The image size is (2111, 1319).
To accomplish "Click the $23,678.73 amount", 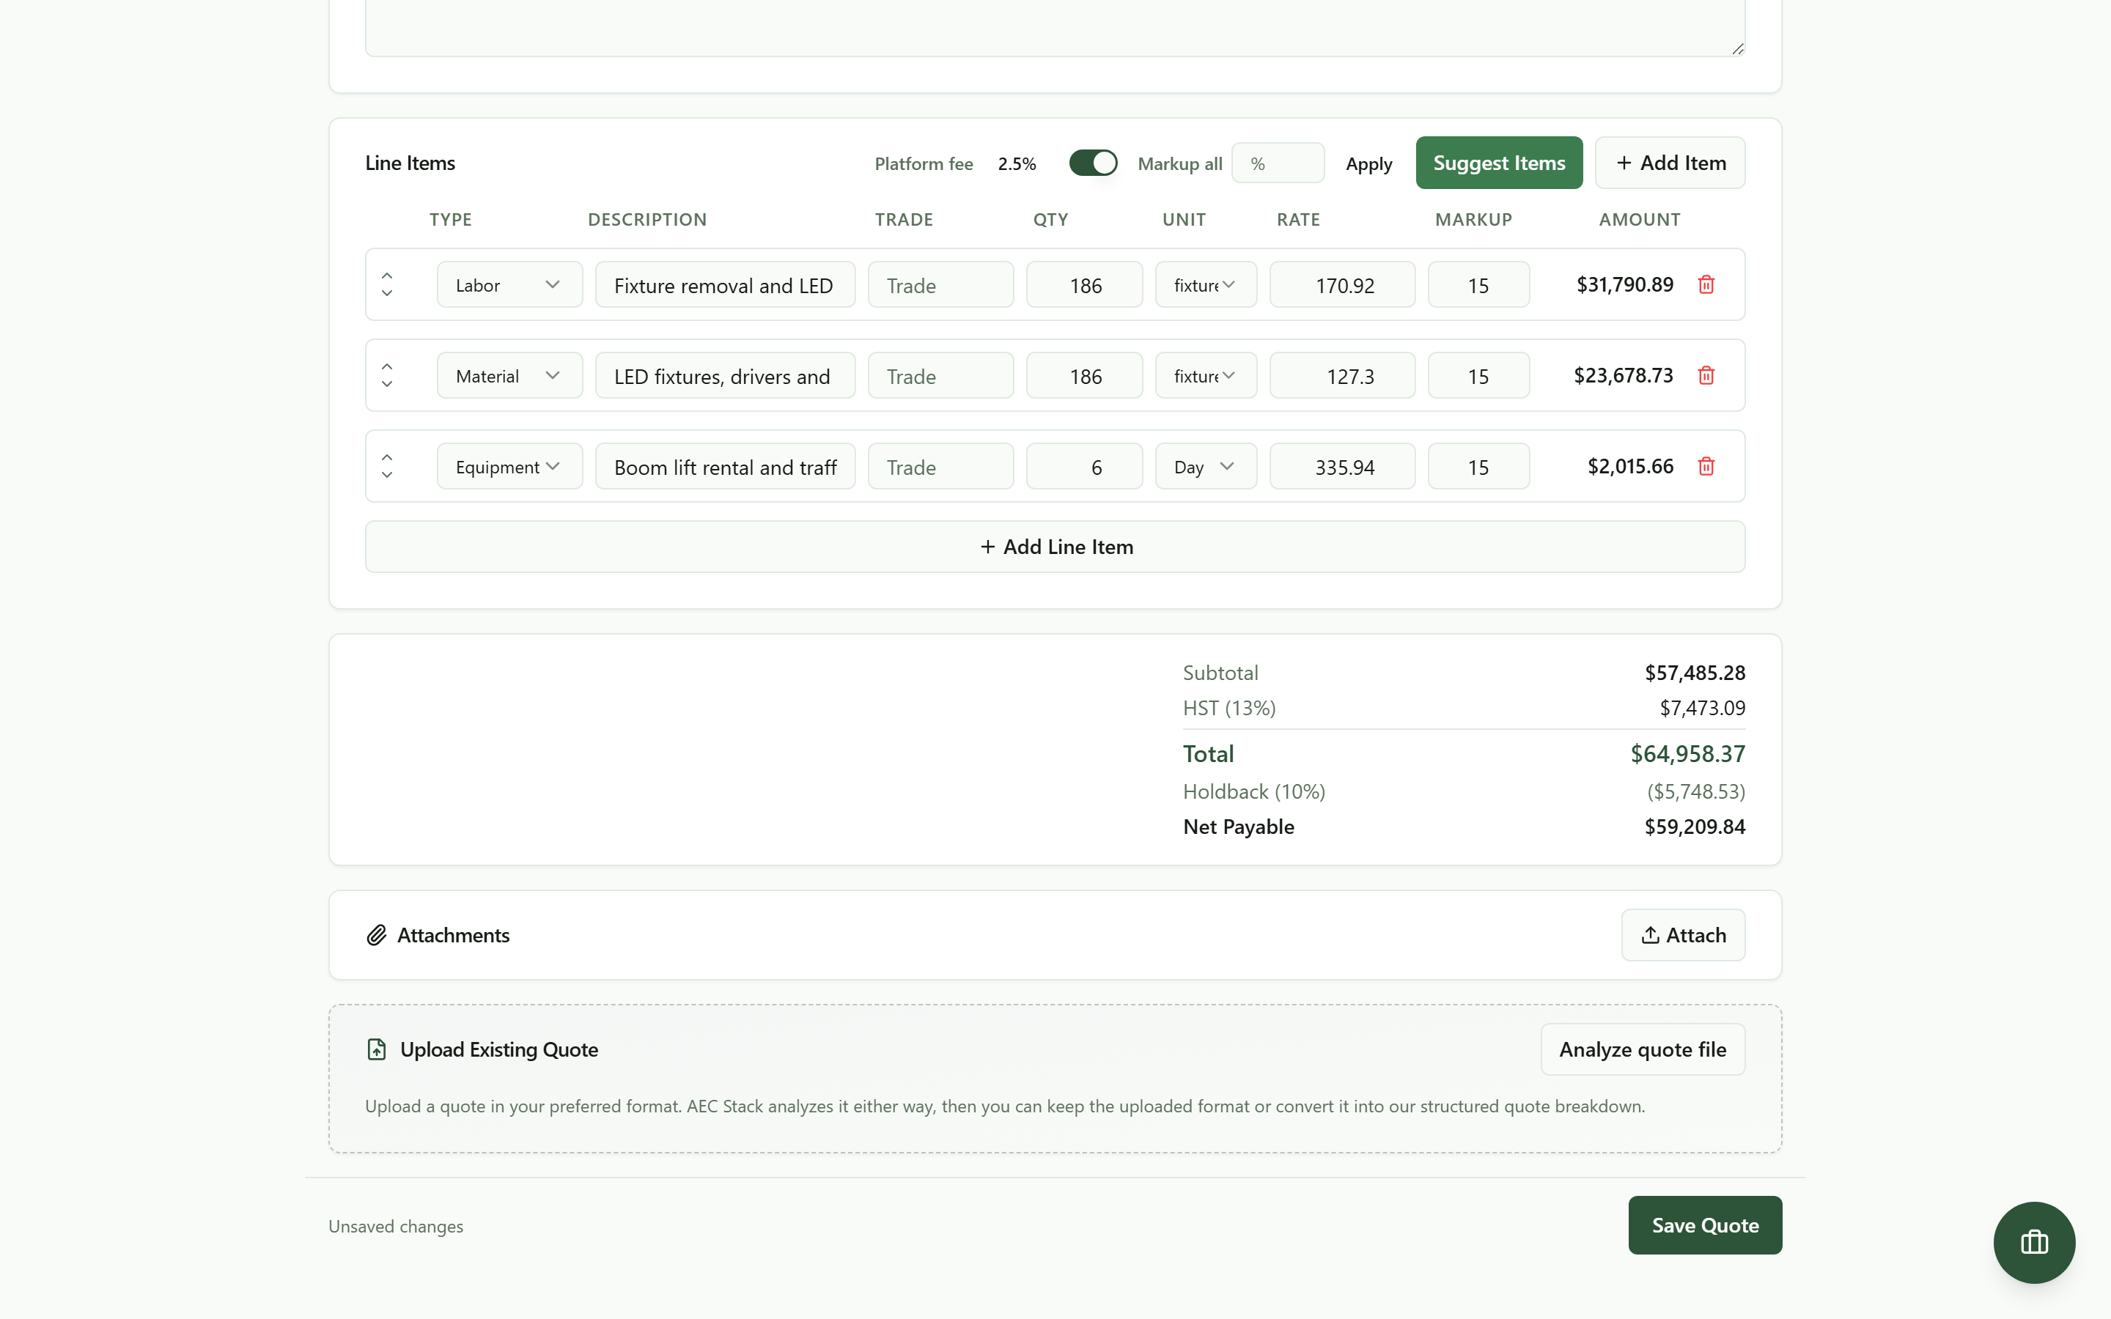I will coord(1623,375).
